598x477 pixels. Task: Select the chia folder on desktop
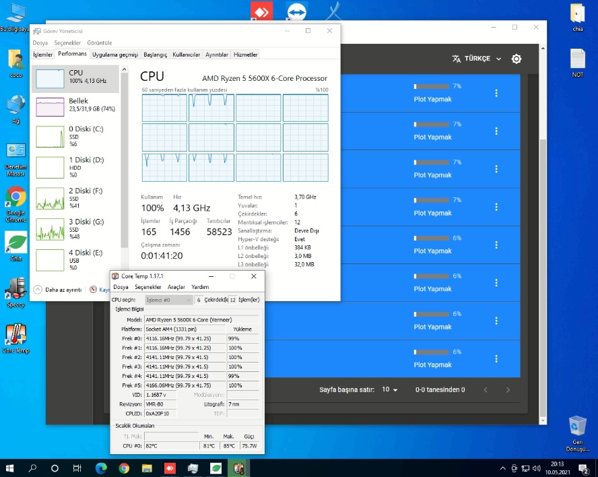(x=577, y=17)
